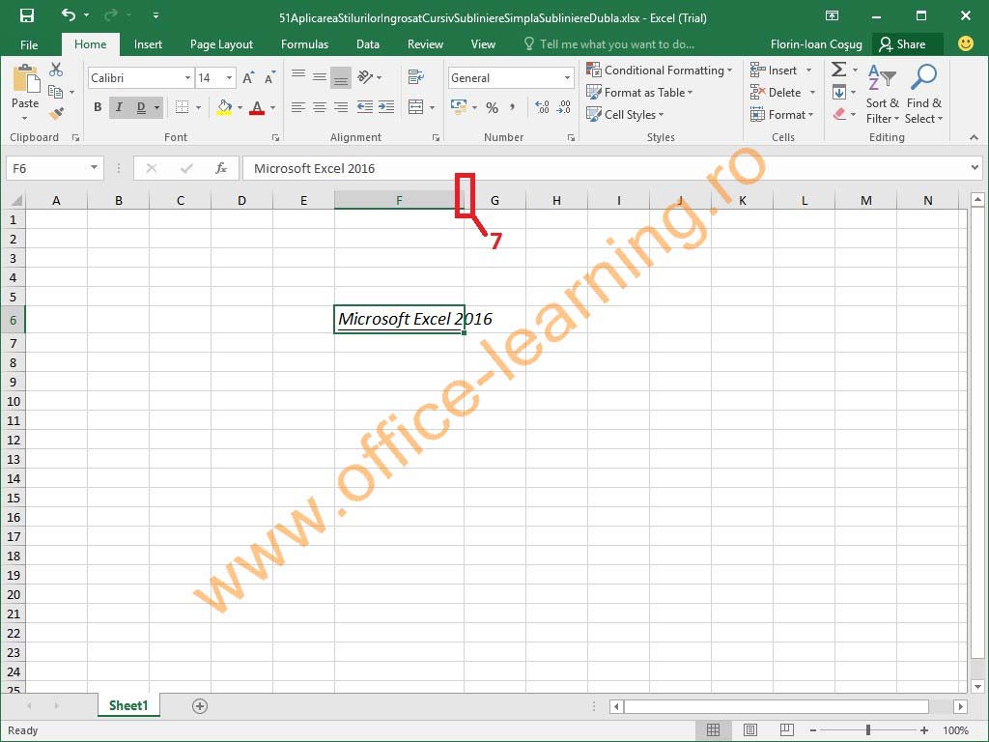
Task: Change text orientation angle
Action: [x=365, y=77]
